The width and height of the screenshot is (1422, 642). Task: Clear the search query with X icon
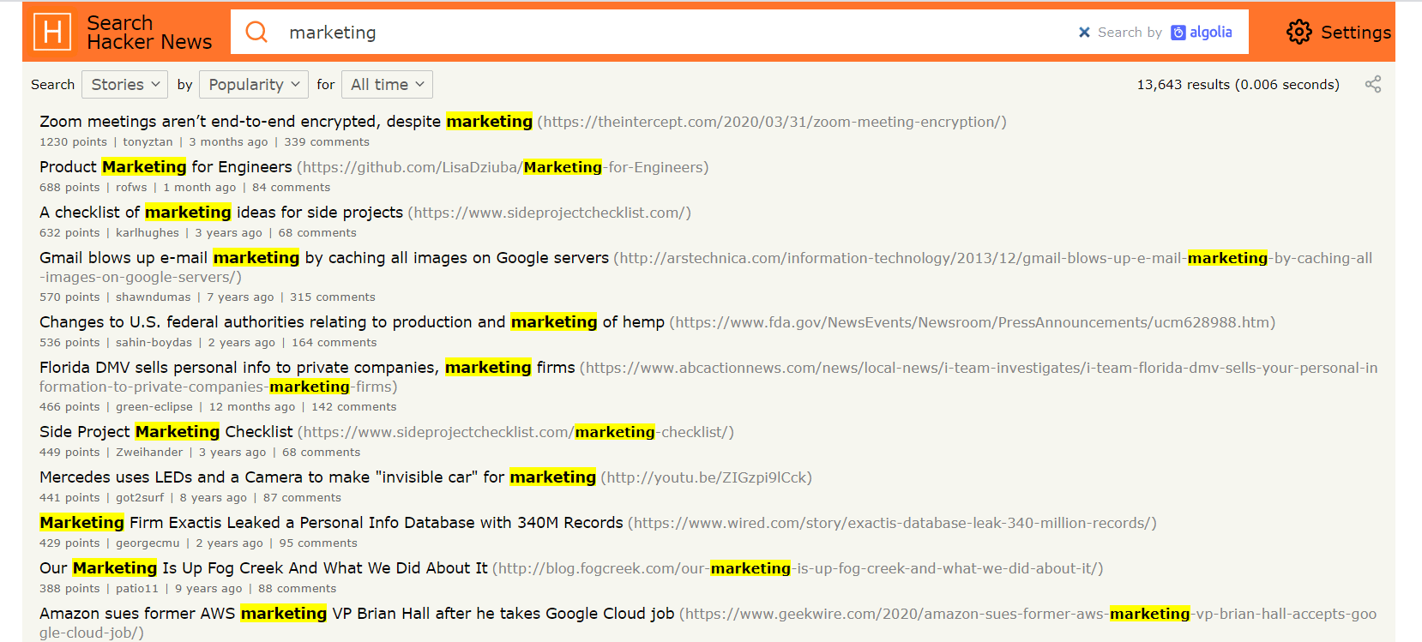pos(1084,33)
